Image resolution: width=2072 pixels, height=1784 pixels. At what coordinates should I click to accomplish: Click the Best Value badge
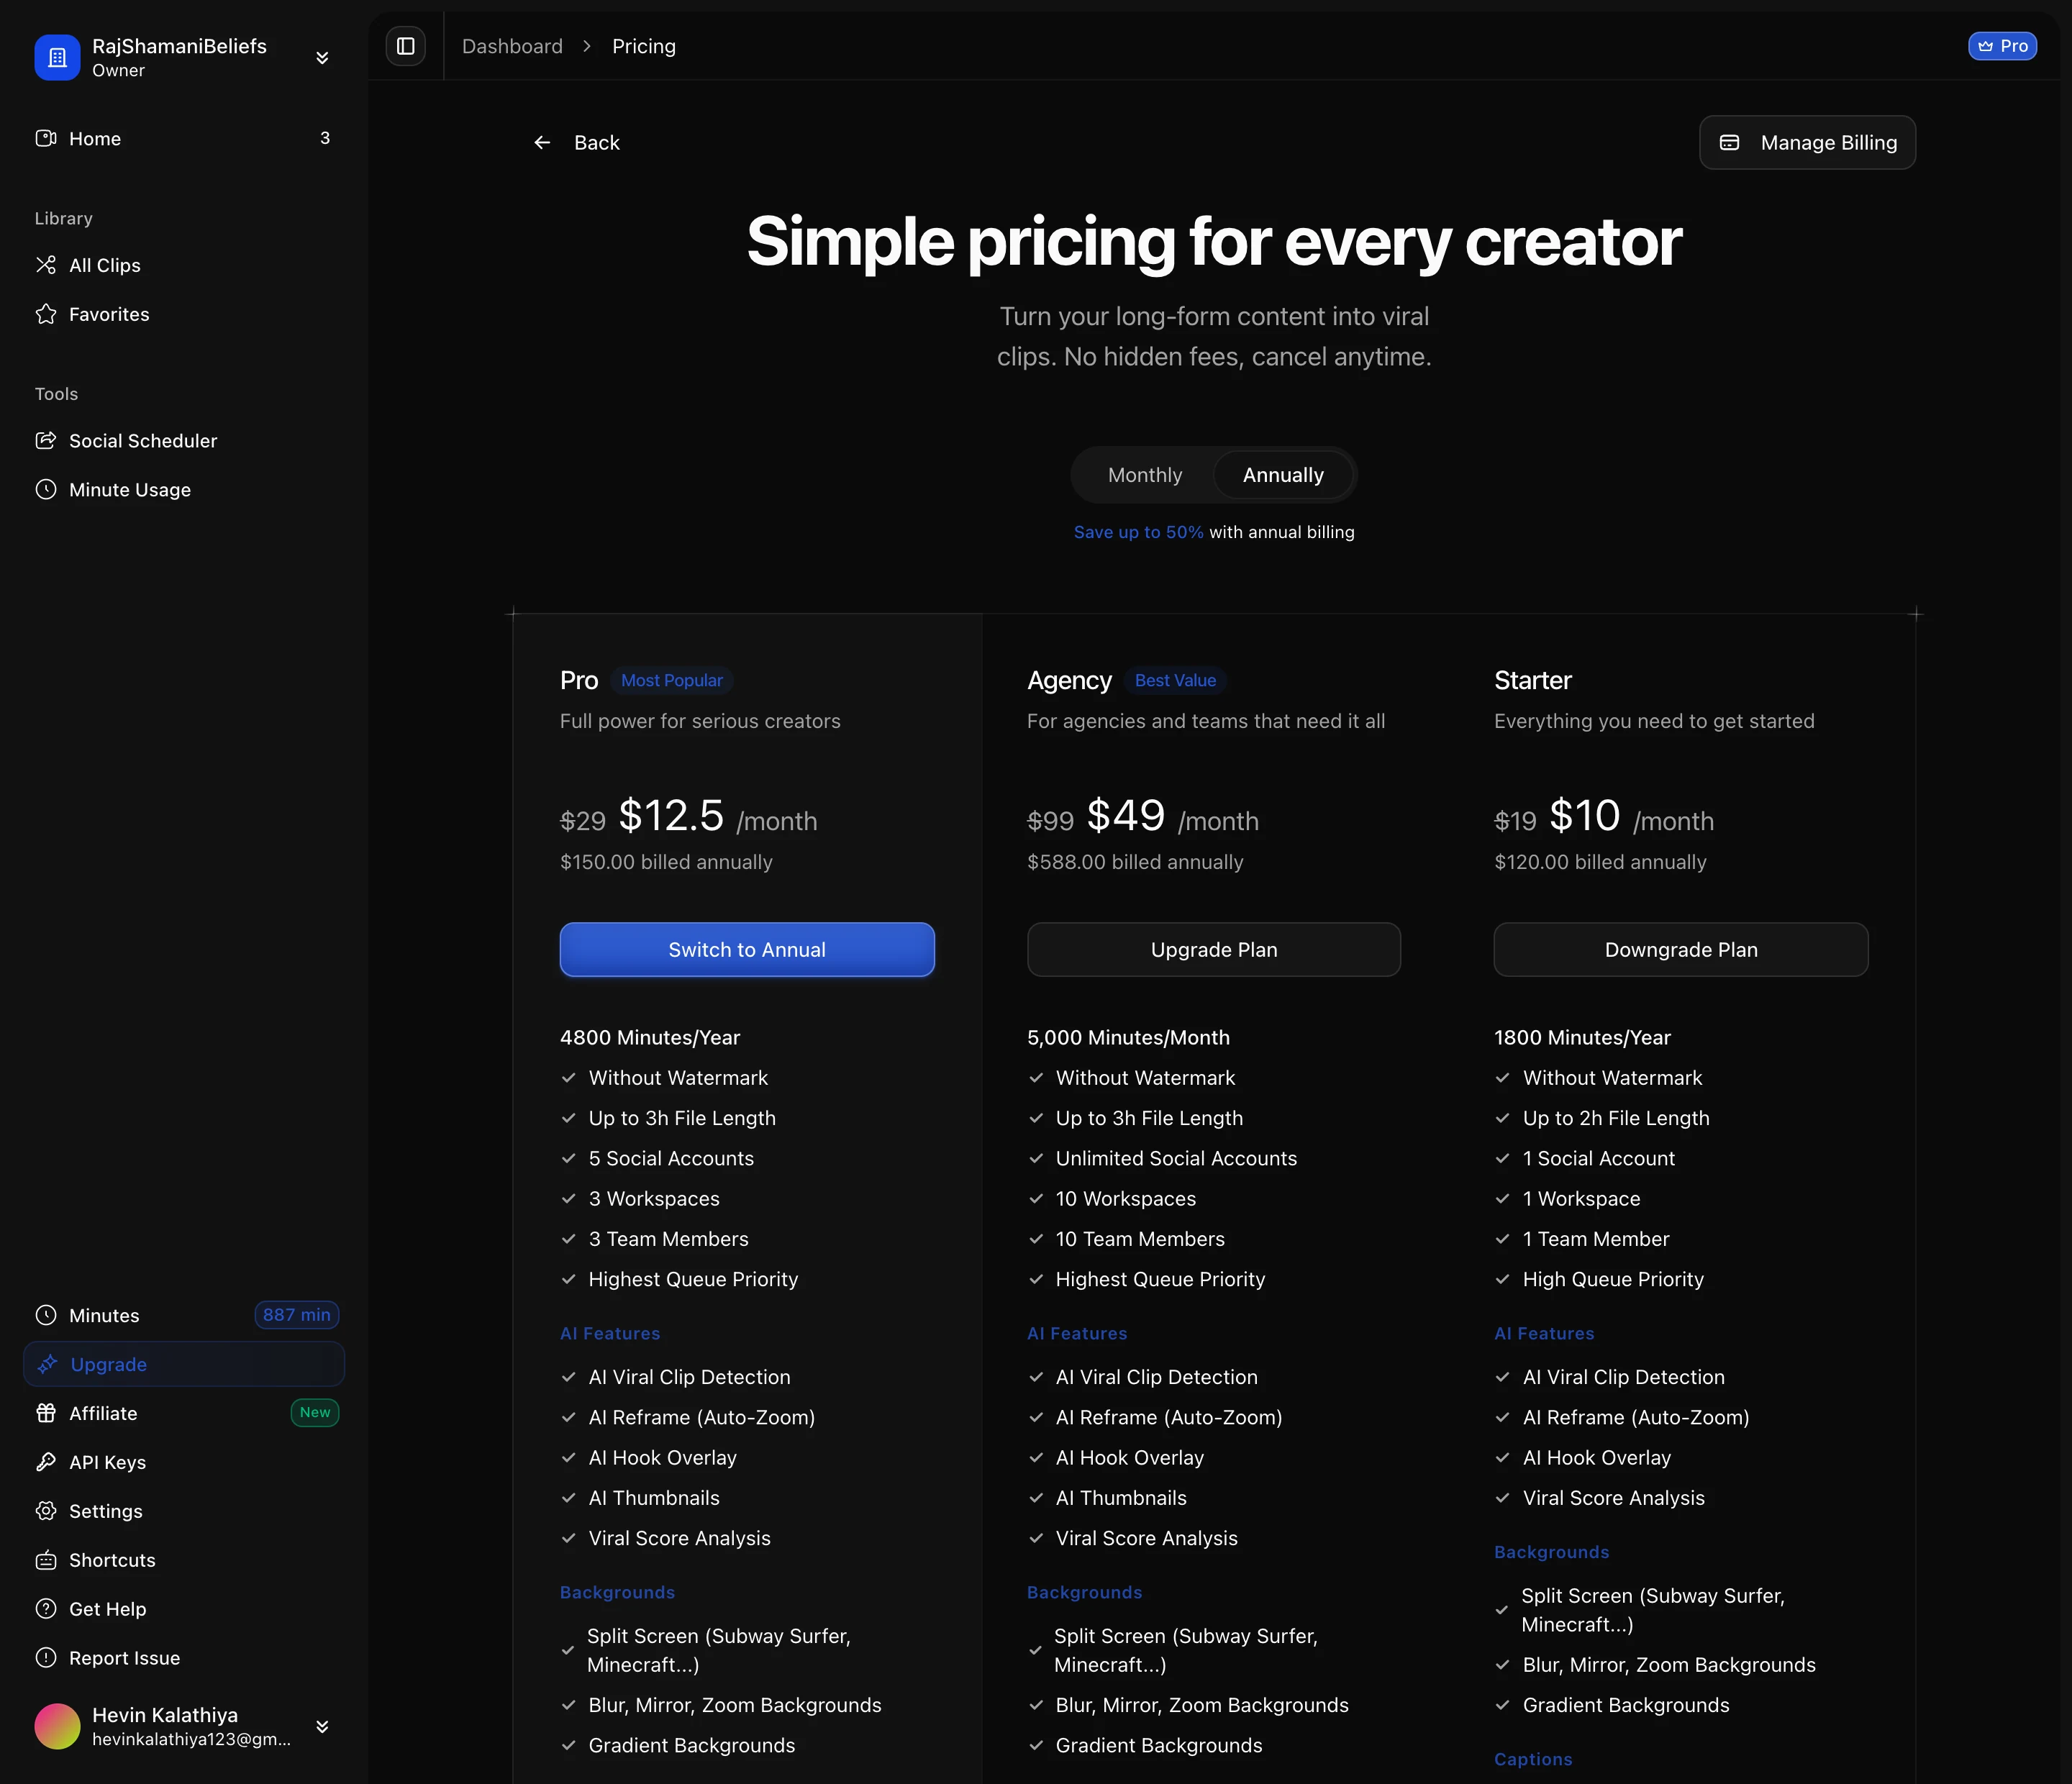pyautogui.click(x=1176, y=680)
